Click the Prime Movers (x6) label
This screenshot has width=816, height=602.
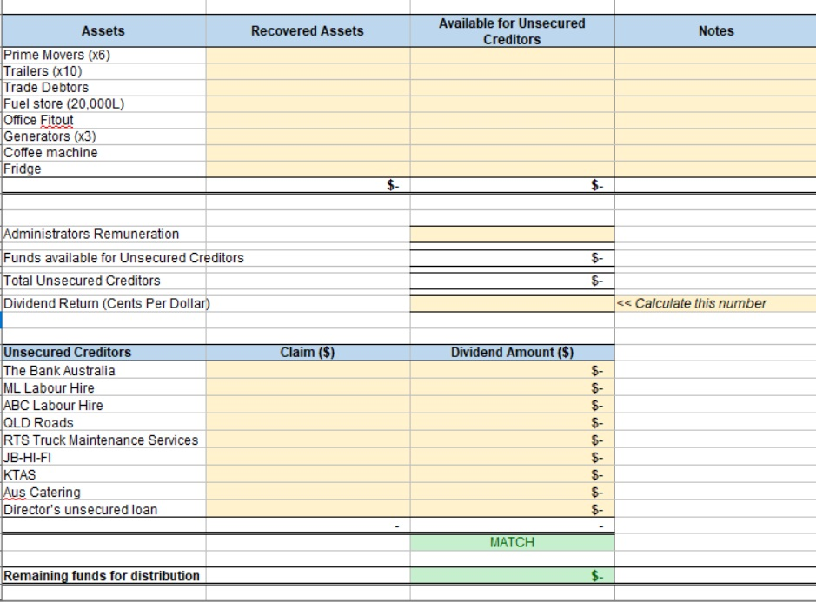56,55
